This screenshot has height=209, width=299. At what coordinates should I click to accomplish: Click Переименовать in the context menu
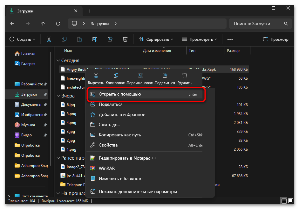(140, 79)
